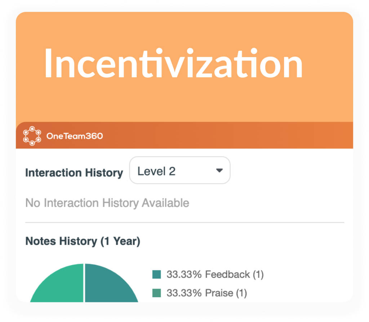Select the green Praise legend swatch
Screen dimensions: 369x322
tap(156, 293)
